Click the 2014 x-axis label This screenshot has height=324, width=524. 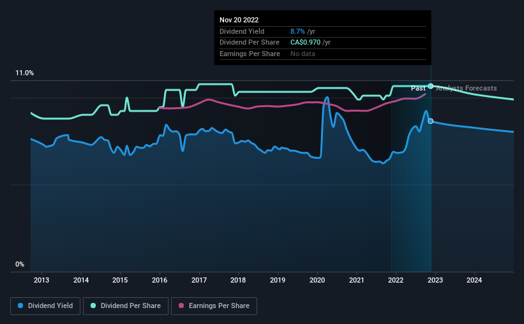click(81, 280)
